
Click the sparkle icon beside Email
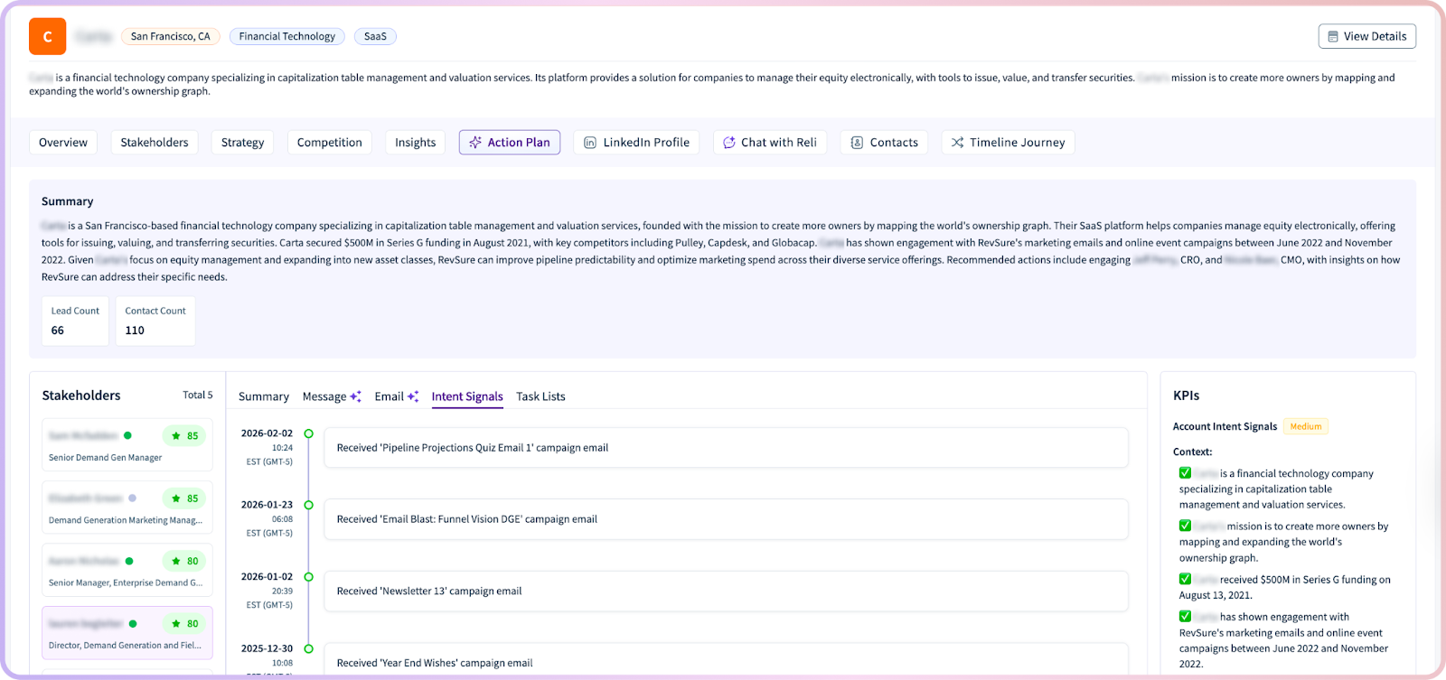tap(413, 396)
